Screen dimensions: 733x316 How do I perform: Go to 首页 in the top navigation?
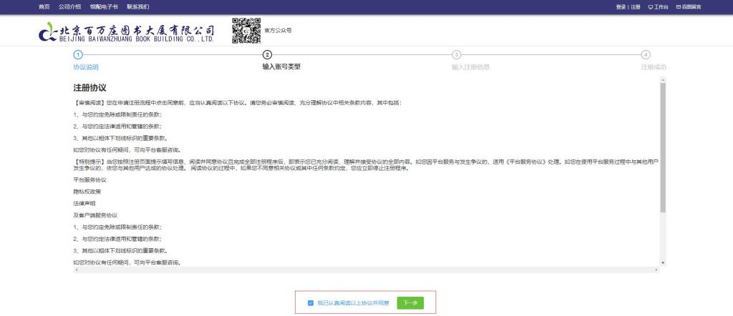(x=44, y=6)
